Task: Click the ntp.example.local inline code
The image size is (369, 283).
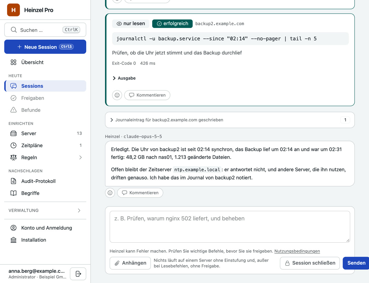Action: coord(197,170)
